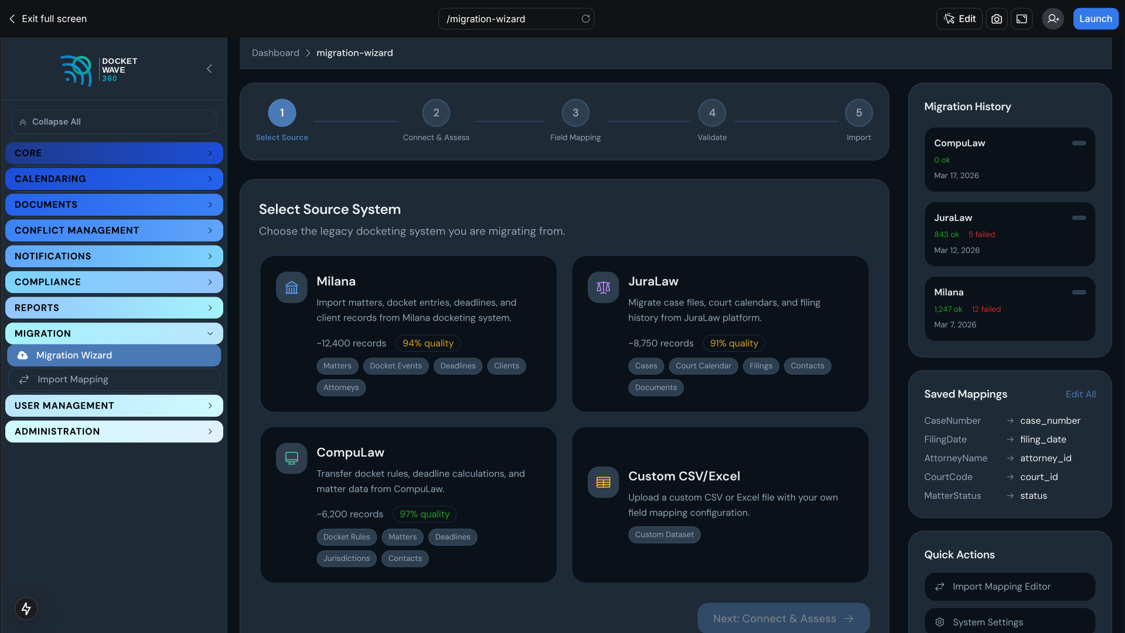Collapse the MIGRATION section
1125x633 pixels.
[x=114, y=333]
